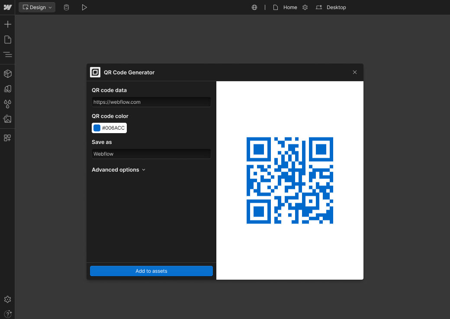Open the Style selectors droplets panel
Screen dimensions: 450x319
pos(8,104)
